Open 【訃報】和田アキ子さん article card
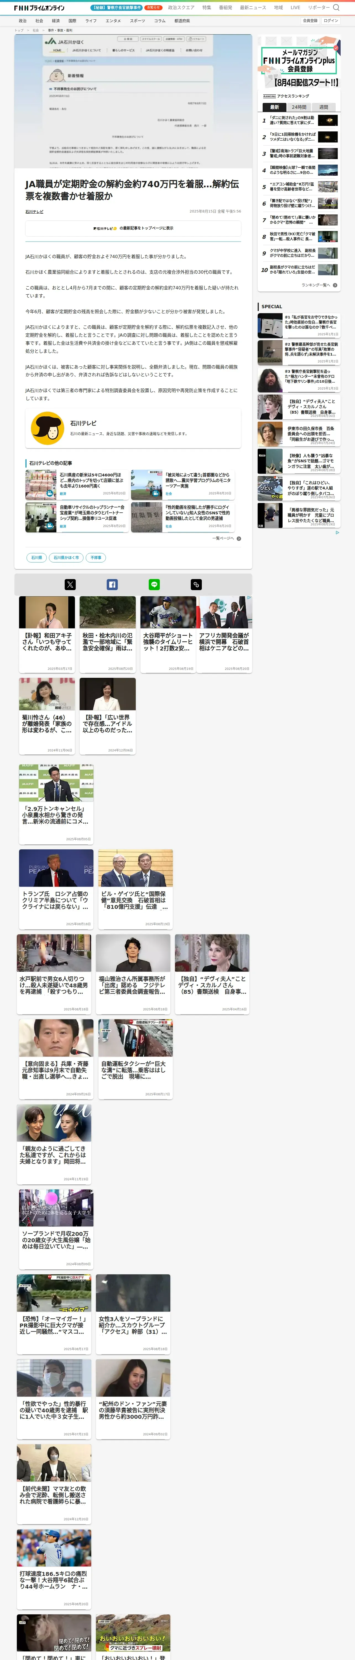The image size is (355, 1660). click(47, 634)
